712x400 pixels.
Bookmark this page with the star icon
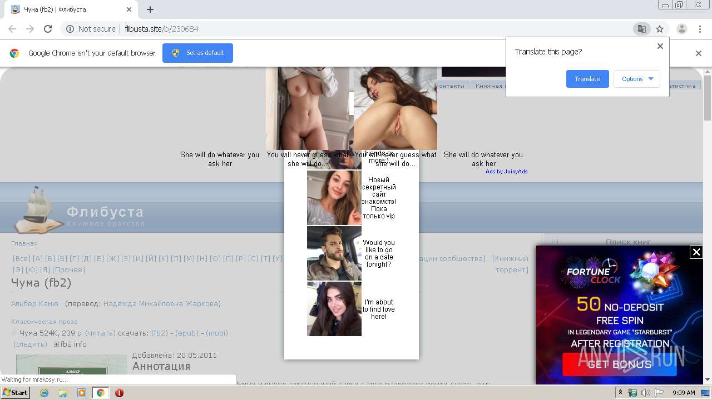660,29
